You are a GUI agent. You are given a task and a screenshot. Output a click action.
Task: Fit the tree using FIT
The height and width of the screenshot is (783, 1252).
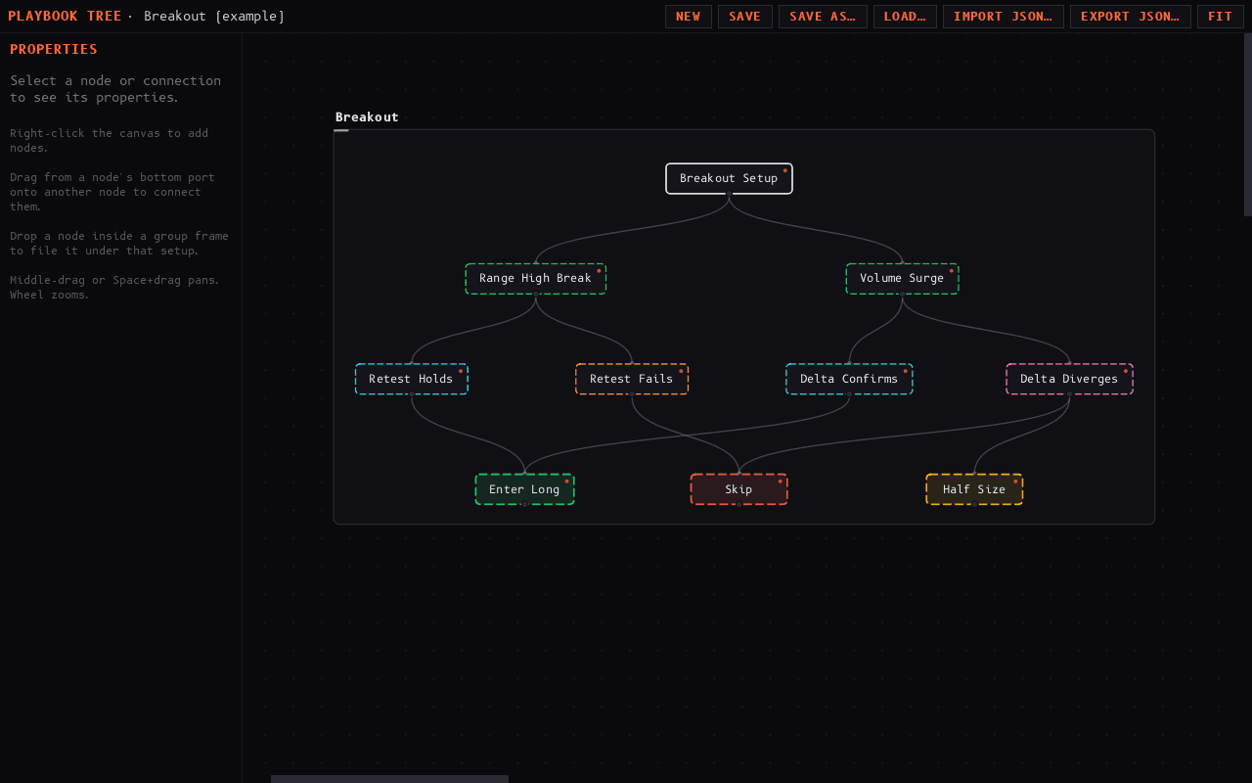coord(1221,17)
